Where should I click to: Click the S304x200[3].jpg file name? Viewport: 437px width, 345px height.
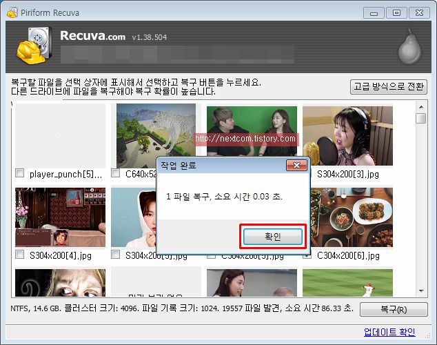coord(348,174)
